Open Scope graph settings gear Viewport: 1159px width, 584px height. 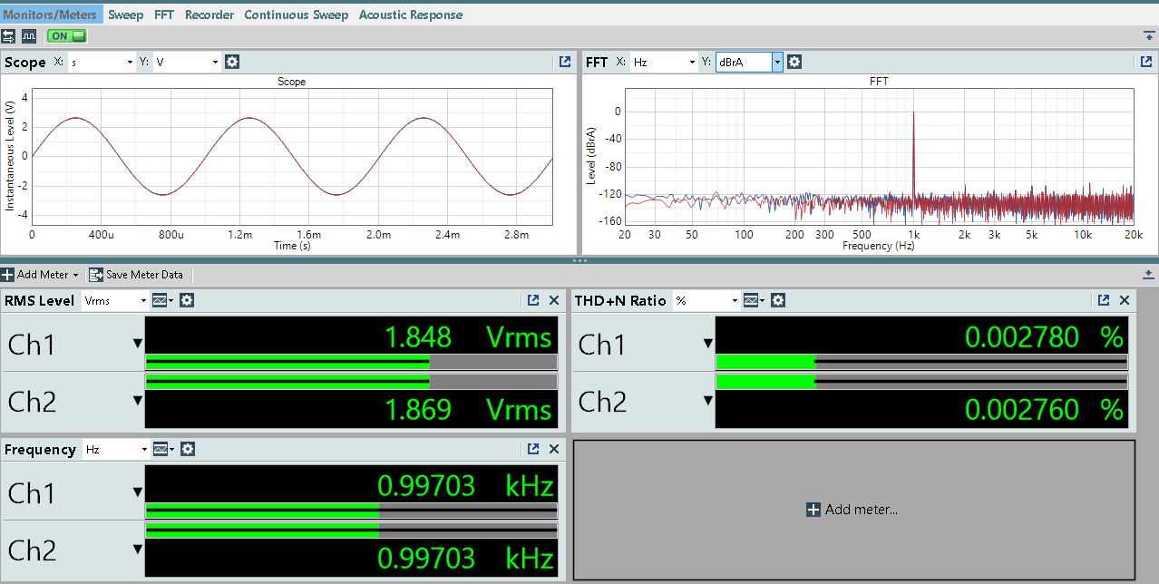[232, 62]
